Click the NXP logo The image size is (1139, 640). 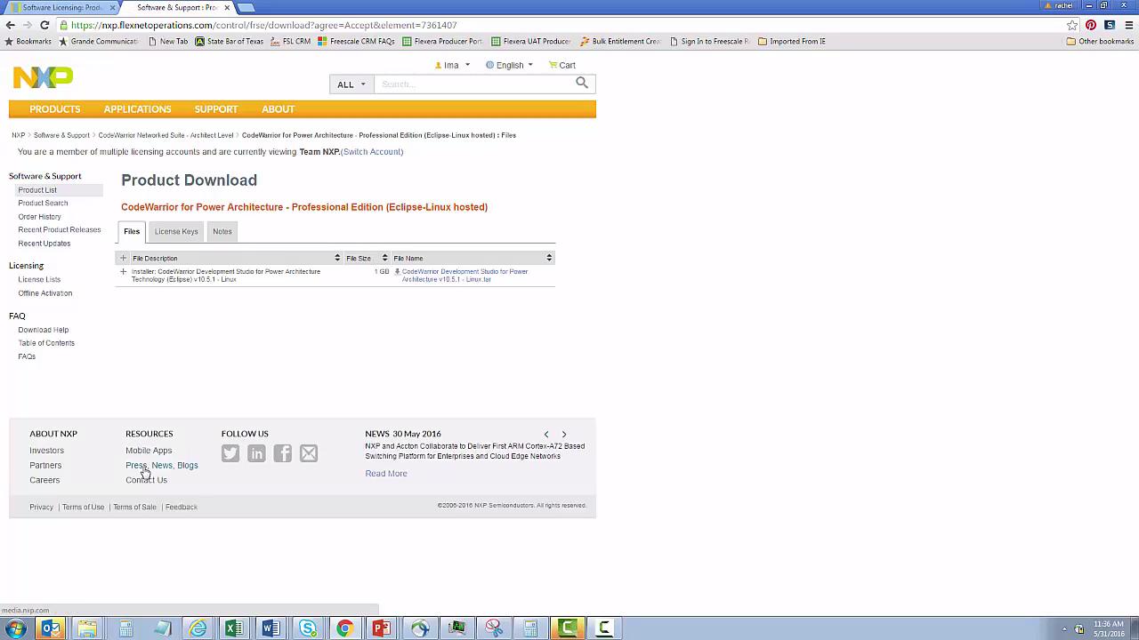click(x=43, y=78)
